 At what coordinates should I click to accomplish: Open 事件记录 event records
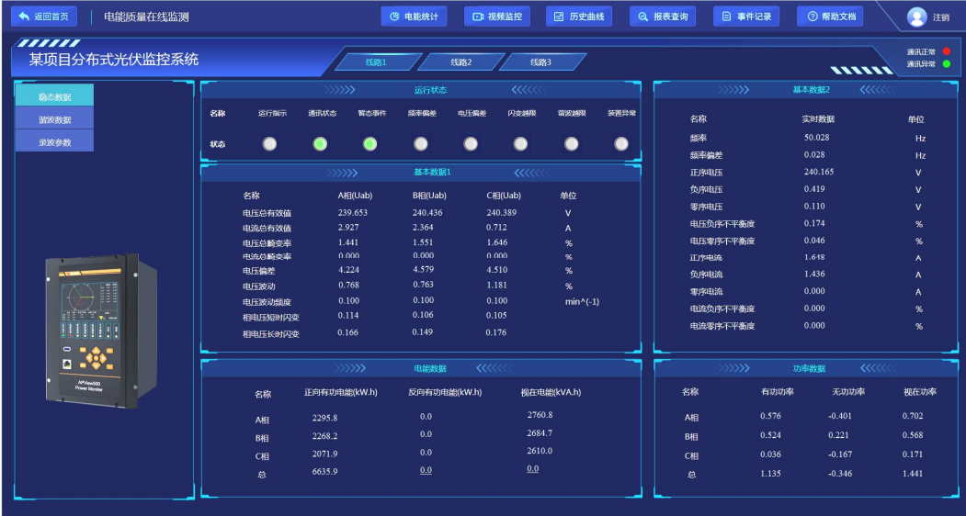(746, 17)
